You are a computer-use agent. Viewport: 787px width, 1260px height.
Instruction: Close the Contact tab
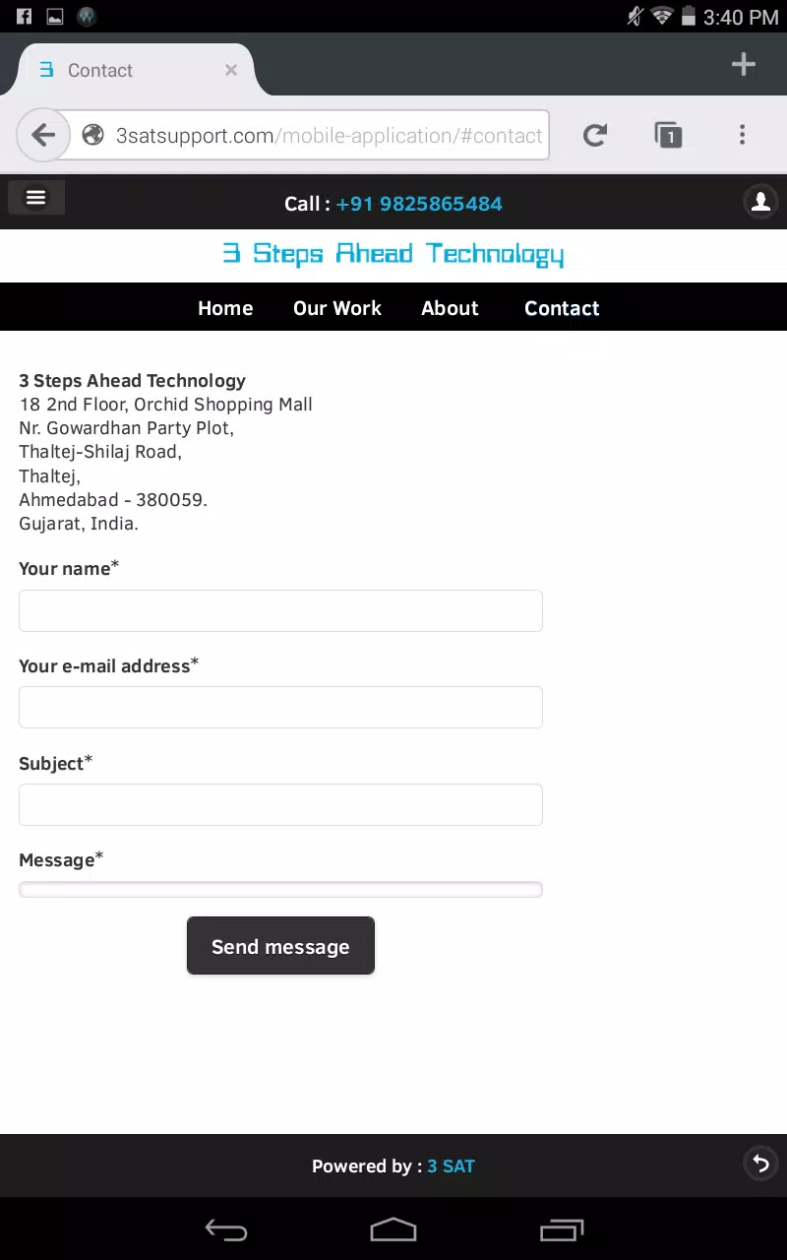(x=231, y=70)
